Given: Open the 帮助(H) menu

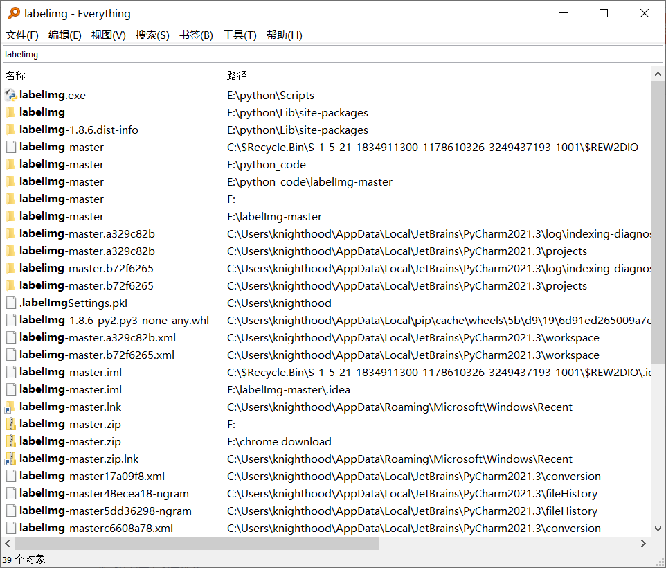Looking at the screenshot, I should pyautogui.click(x=285, y=35).
